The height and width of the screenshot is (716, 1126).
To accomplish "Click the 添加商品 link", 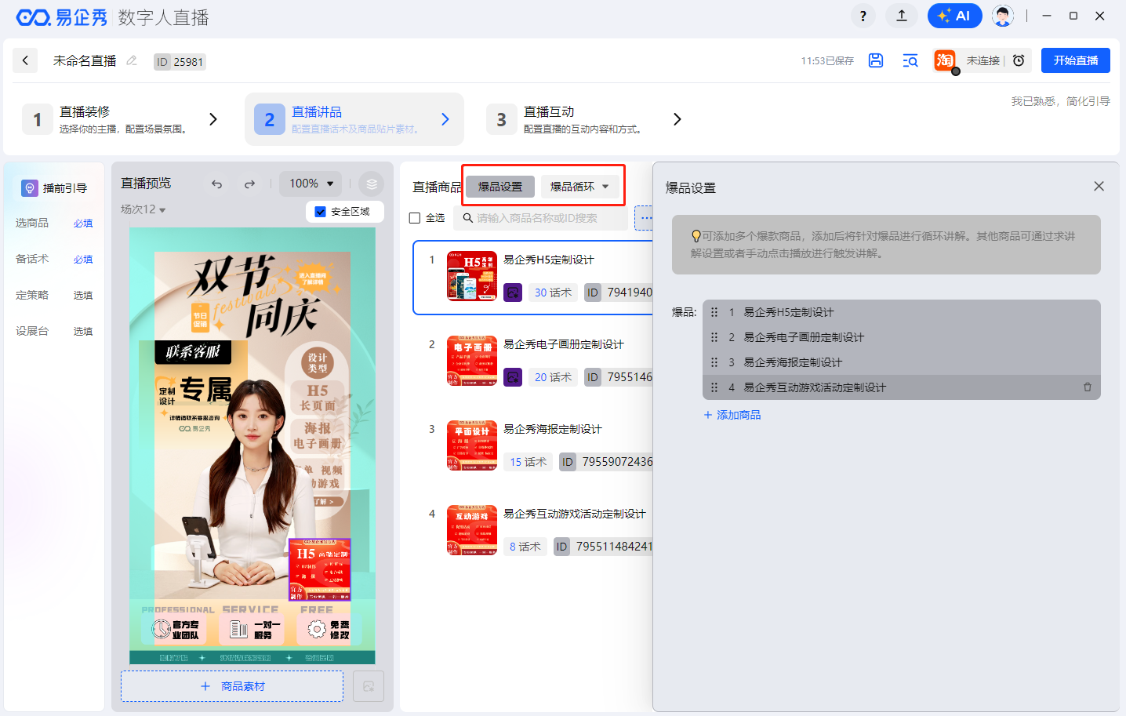I will coord(732,415).
